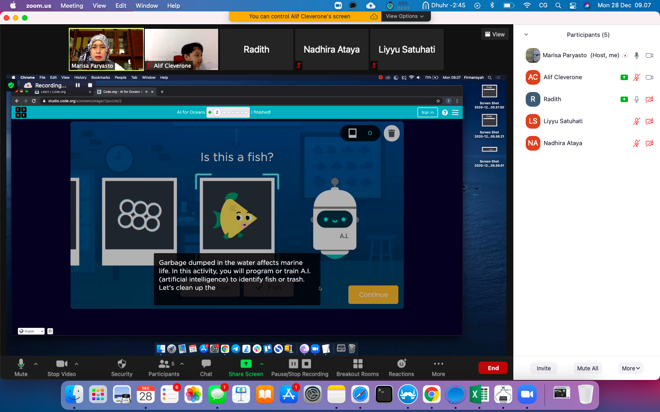
Task: Click the green Share Screen icon
Action: point(246,364)
